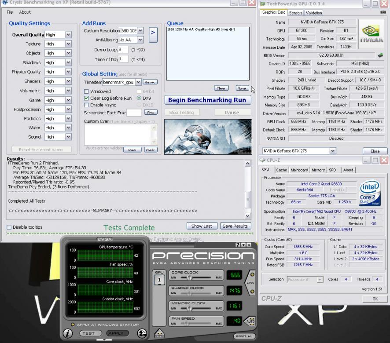Open the About menu in Crysis Benchmarking
Screen dimensions: 390x343
coord(25,12)
